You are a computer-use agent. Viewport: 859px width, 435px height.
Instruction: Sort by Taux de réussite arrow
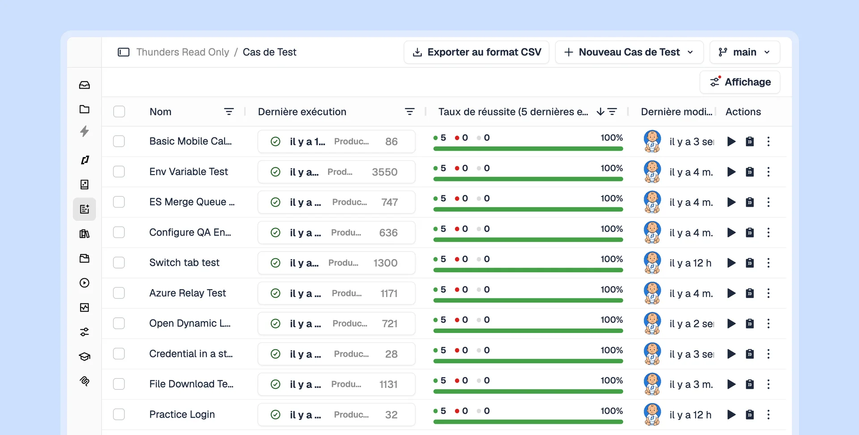pyautogui.click(x=600, y=111)
